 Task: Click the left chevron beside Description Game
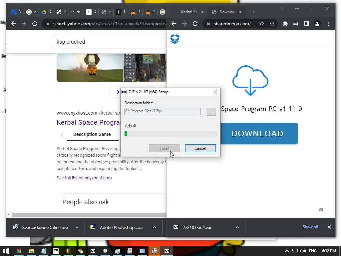coord(62,135)
